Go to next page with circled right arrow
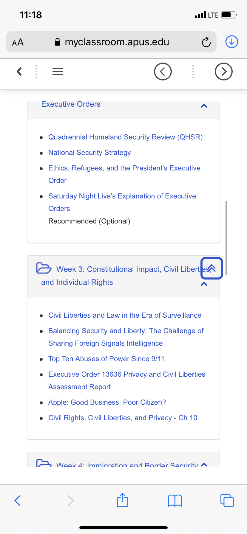 pyautogui.click(x=224, y=72)
